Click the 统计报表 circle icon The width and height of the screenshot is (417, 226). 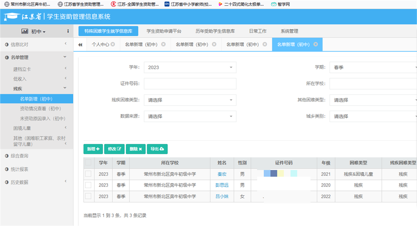(7, 169)
